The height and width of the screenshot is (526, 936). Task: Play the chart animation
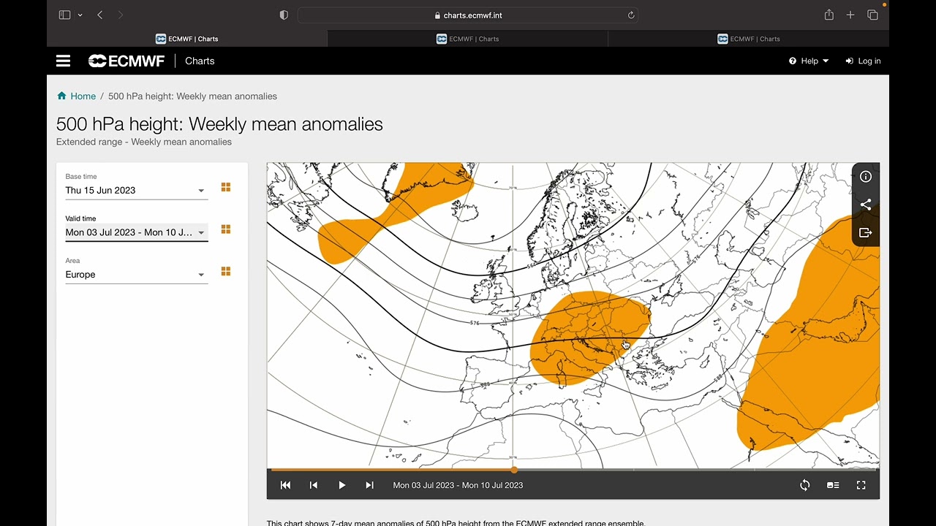point(341,485)
